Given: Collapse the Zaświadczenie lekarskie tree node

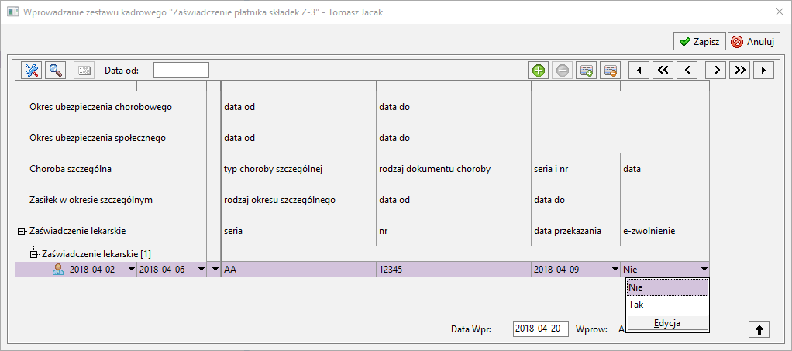Looking at the screenshot, I should tap(20, 231).
